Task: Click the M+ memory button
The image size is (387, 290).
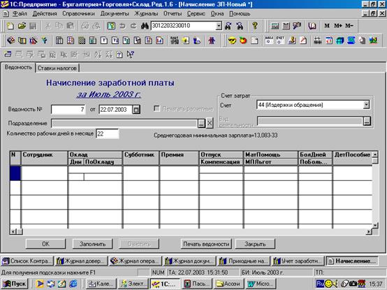Action: (x=338, y=26)
